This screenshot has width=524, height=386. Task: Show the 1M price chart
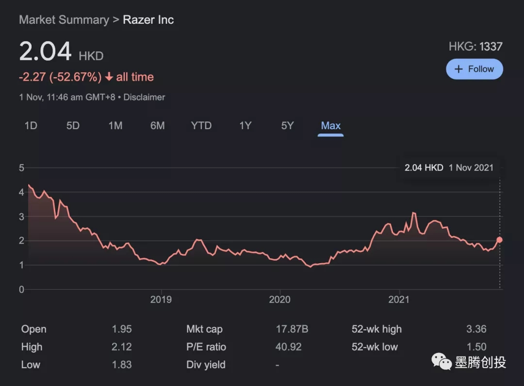click(115, 126)
